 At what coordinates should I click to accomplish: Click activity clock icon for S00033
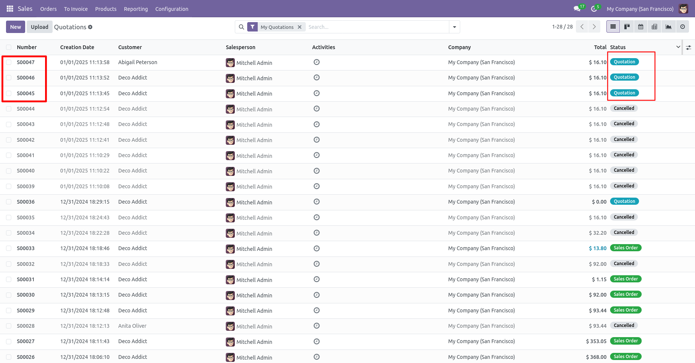pyautogui.click(x=317, y=248)
